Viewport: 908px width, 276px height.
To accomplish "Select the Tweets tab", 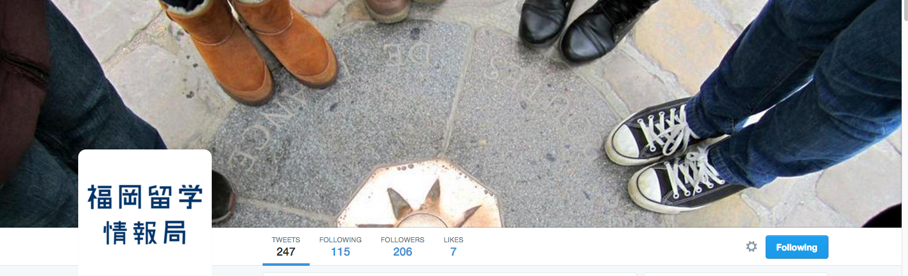I will pyautogui.click(x=285, y=247).
